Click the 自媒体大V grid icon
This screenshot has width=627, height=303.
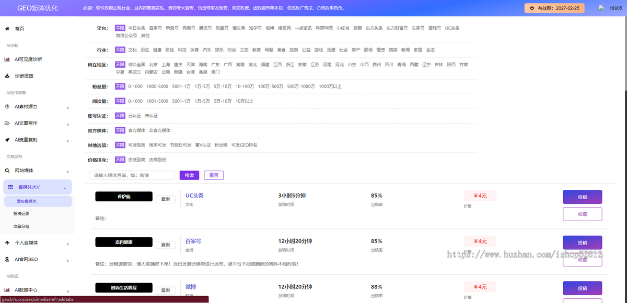[10, 187]
